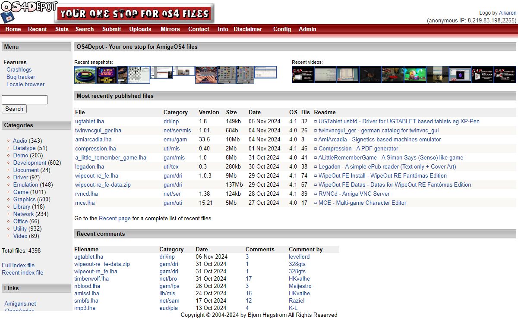Open the Disclaimer menu item
The height and width of the screenshot is (319, 518).
point(248,29)
